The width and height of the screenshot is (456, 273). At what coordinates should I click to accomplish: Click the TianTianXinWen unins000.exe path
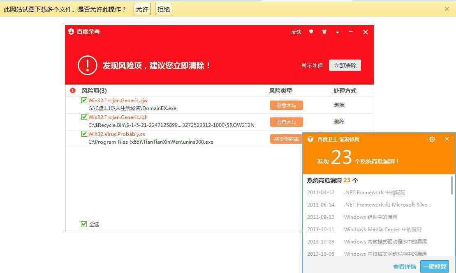(151, 142)
